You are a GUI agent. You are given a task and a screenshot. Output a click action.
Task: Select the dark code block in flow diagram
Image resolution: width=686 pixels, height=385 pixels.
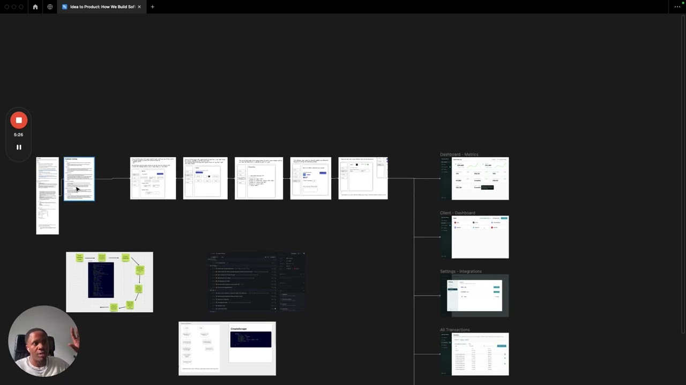(x=101, y=280)
